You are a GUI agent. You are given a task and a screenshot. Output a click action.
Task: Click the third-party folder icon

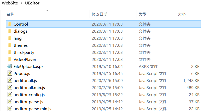point(10,52)
